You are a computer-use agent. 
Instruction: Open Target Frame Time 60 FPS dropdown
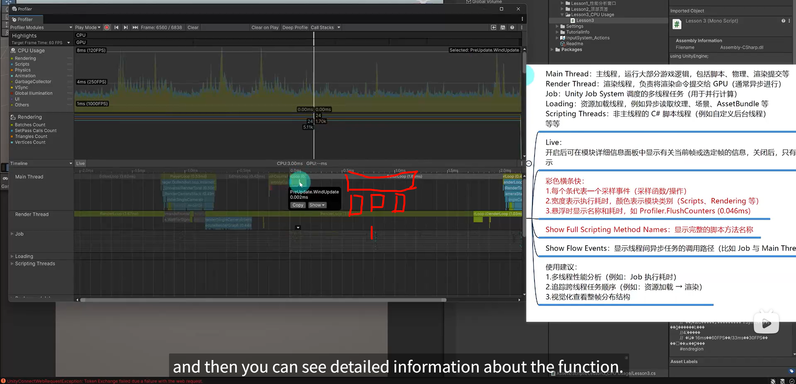click(40, 43)
